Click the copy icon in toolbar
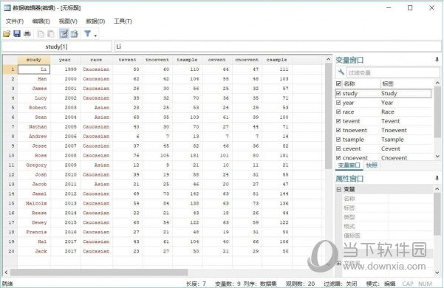The width and height of the screenshot is (444, 288). [41, 34]
